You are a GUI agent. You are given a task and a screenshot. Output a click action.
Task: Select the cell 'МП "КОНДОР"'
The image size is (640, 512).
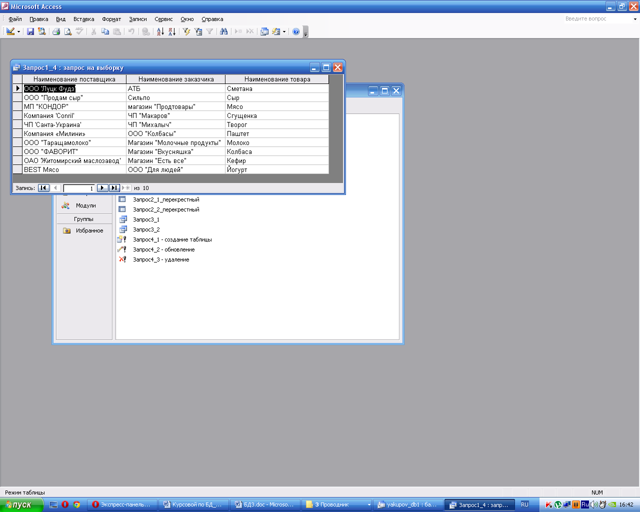(74, 106)
